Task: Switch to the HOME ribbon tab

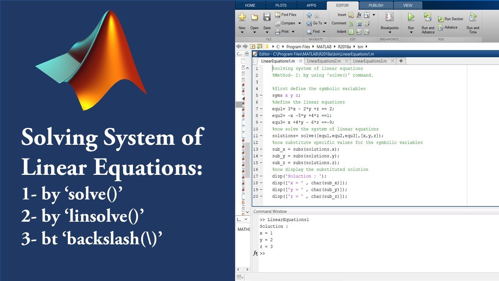Action: [250, 5]
